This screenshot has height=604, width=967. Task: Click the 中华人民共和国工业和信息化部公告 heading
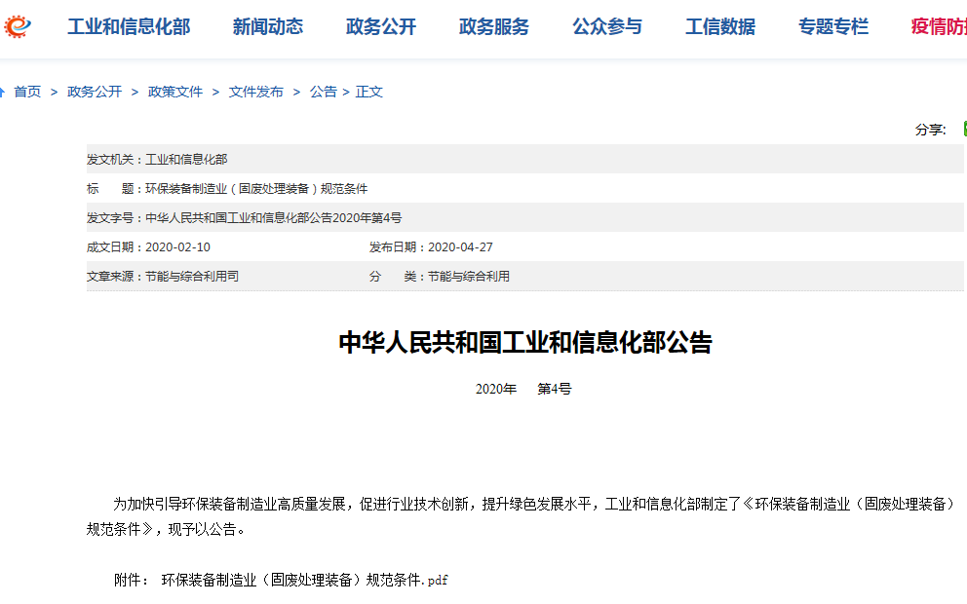coord(525,343)
